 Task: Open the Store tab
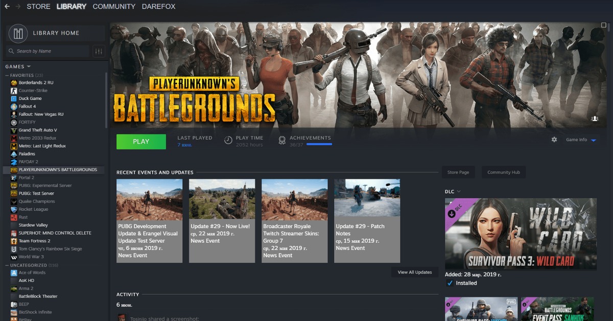click(x=38, y=7)
